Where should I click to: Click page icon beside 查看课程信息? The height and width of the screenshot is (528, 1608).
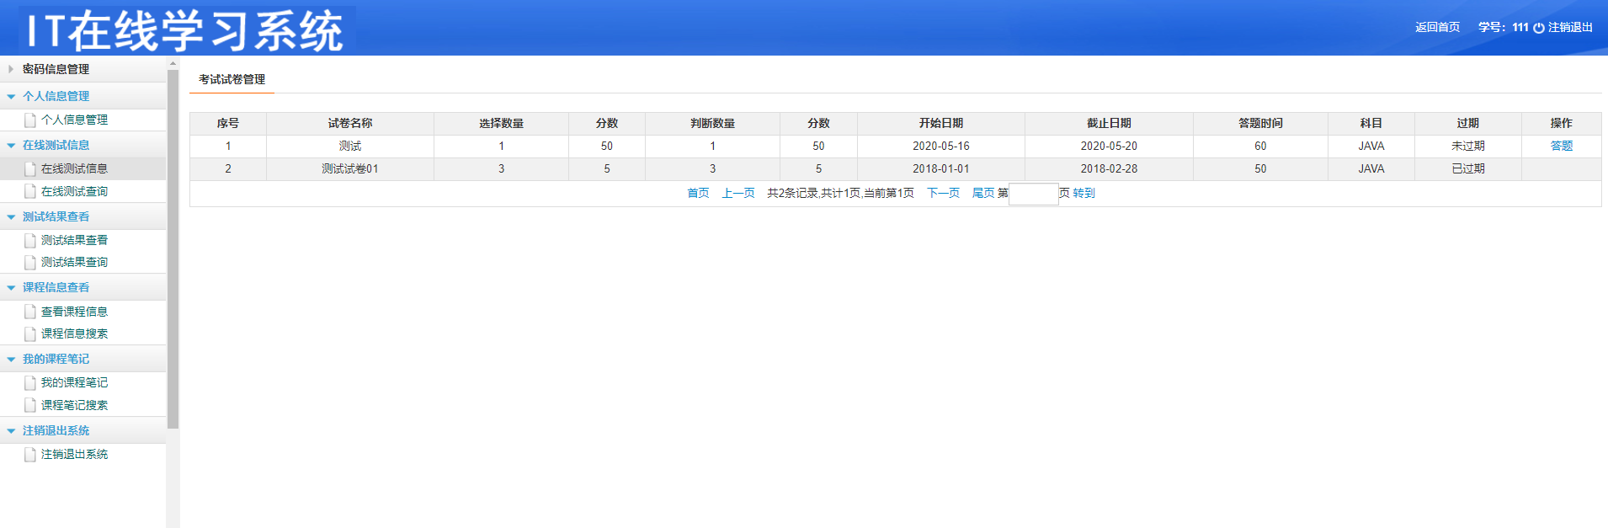point(30,312)
